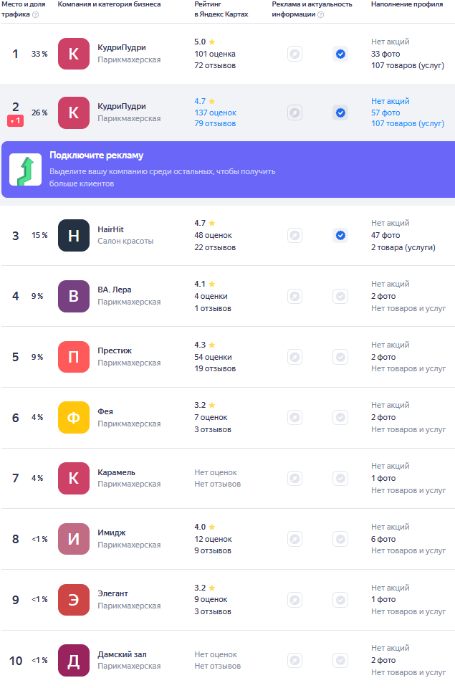The width and height of the screenshot is (455, 688).
Task: Click the advertising icon in HairHit row
Action: click(294, 235)
